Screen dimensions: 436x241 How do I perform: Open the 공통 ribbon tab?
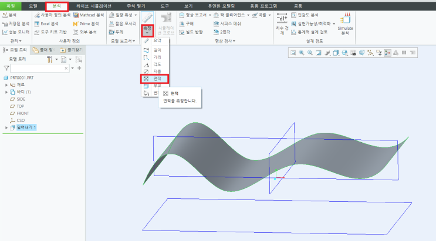(x=298, y=6)
